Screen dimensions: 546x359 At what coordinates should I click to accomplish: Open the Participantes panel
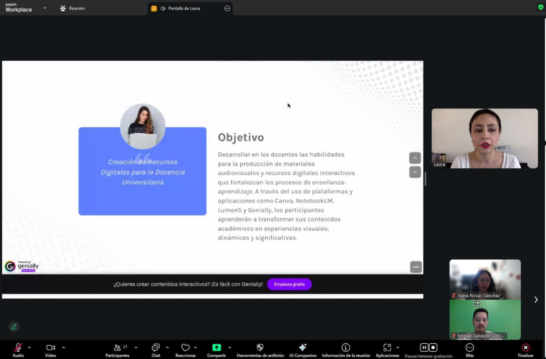coord(117,348)
